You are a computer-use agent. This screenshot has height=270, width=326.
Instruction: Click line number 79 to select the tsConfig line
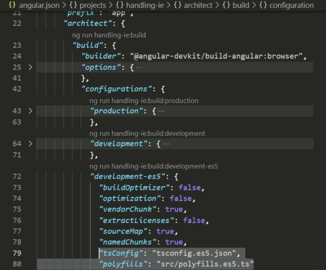(17, 252)
